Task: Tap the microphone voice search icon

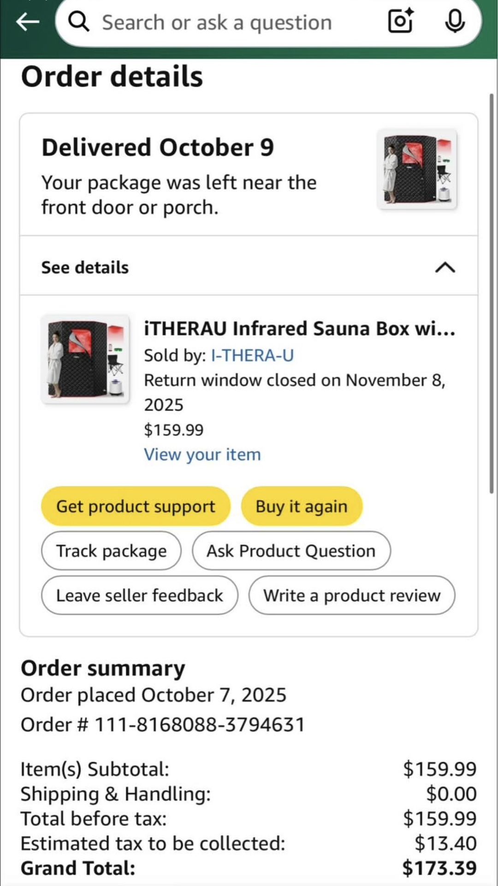Action: click(455, 21)
